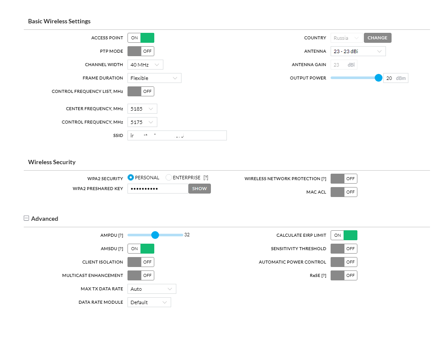Open the AMPDU [?] help hint

coord(121,235)
